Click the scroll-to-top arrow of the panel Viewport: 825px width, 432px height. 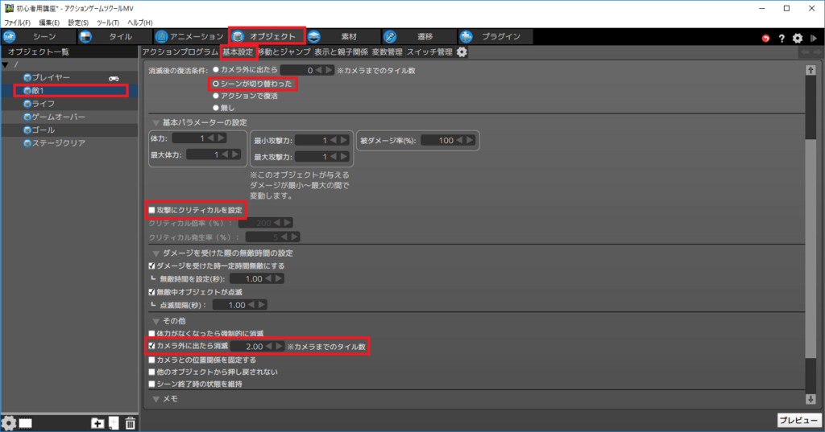(810, 70)
